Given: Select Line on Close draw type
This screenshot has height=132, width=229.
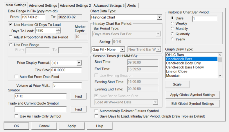Looking at the screenshot, I should click(192, 71).
